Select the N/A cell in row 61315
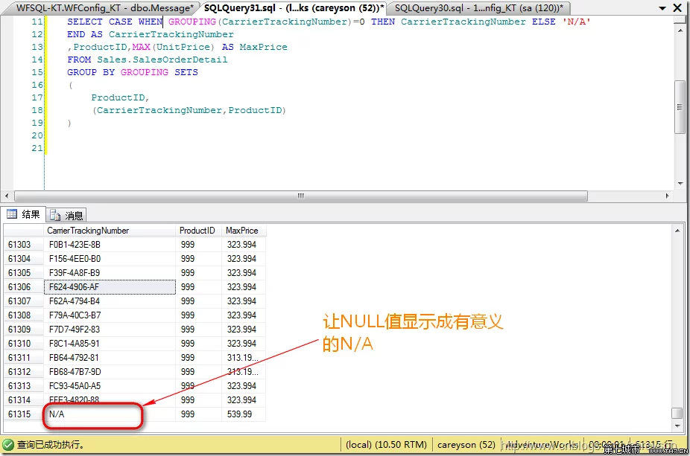 point(110,414)
